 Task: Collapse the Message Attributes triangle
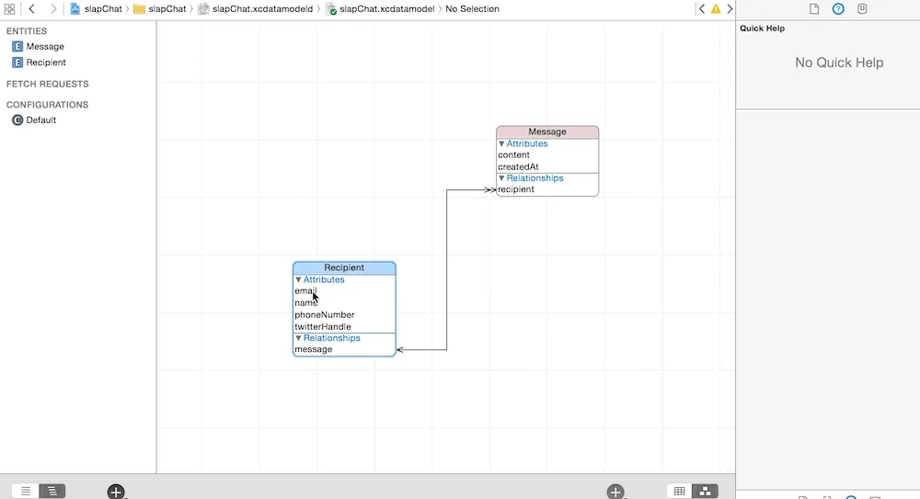click(x=501, y=143)
